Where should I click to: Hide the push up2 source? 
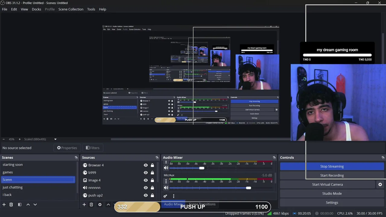point(146,195)
